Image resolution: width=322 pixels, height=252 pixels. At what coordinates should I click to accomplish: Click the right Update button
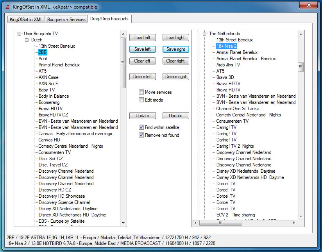coord(175,116)
